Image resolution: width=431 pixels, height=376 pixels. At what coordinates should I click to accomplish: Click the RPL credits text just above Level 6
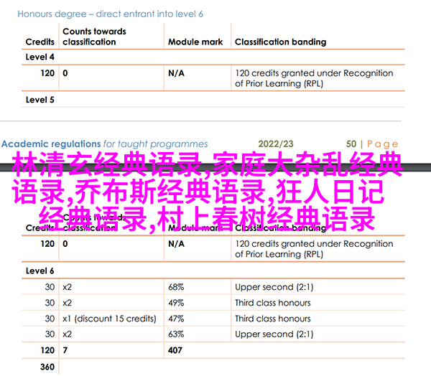(x=314, y=249)
